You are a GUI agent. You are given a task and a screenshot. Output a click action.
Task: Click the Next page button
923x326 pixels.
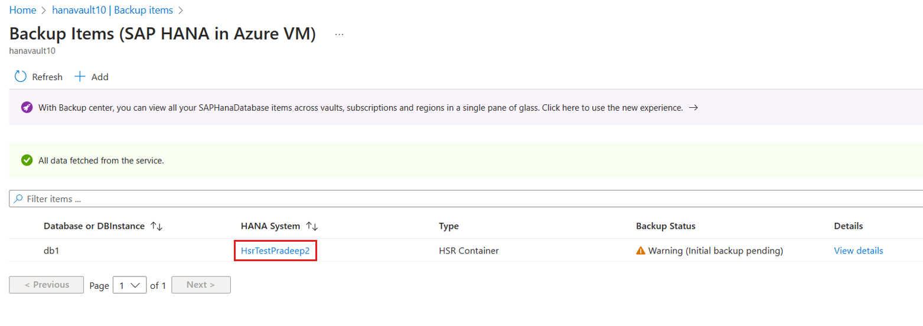(201, 285)
